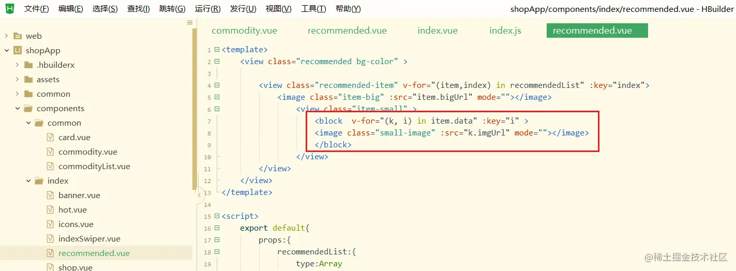Open the 选择(S) menu
The width and height of the screenshot is (736, 271).
[x=105, y=9]
